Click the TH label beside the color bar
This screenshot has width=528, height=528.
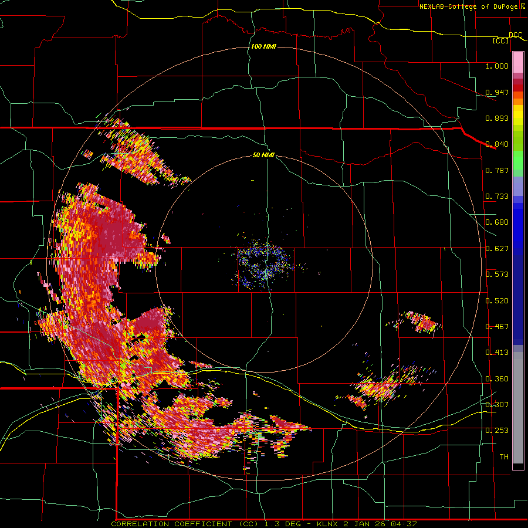coord(504,457)
